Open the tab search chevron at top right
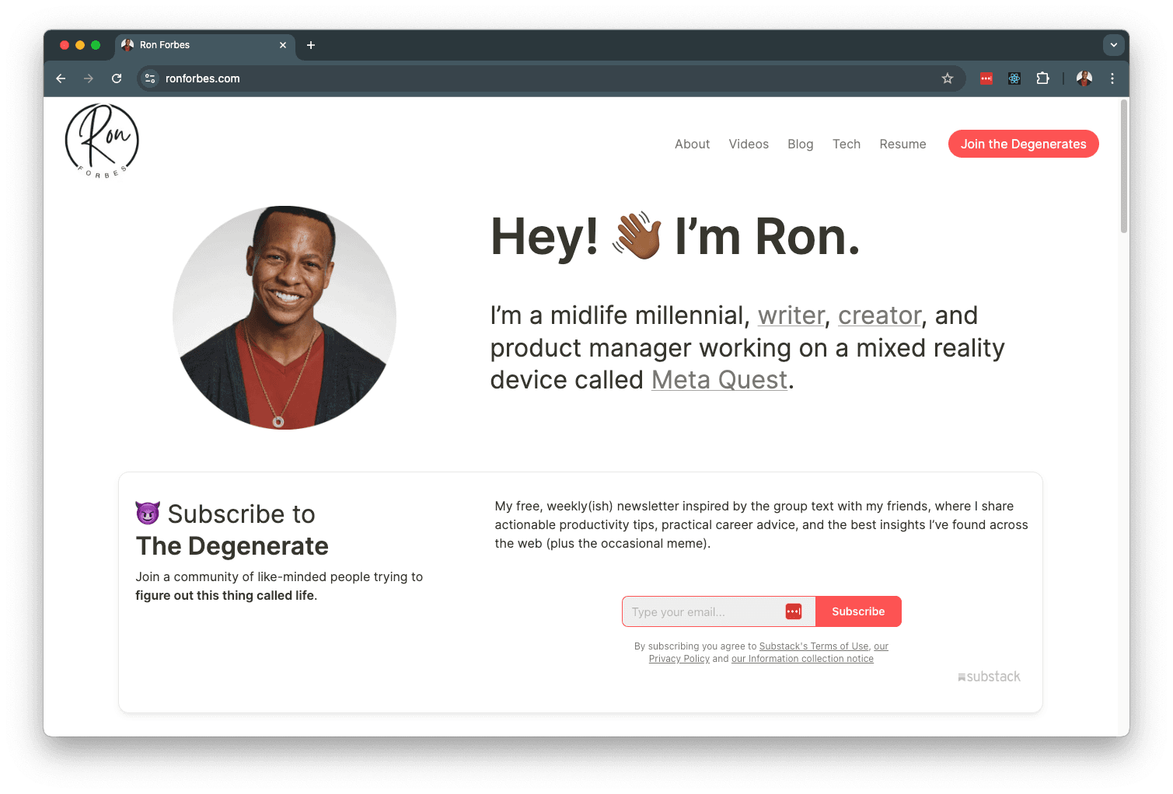The width and height of the screenshot is (1173, 794). [x=1113, y=45]
